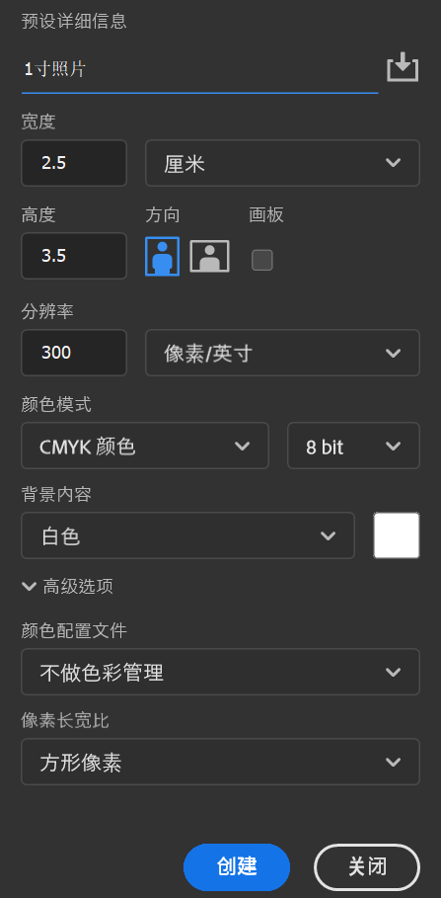Open the 不做色彩管理 color profile dropdown
This screenshot has width=441, height=898.
(220, 672)
